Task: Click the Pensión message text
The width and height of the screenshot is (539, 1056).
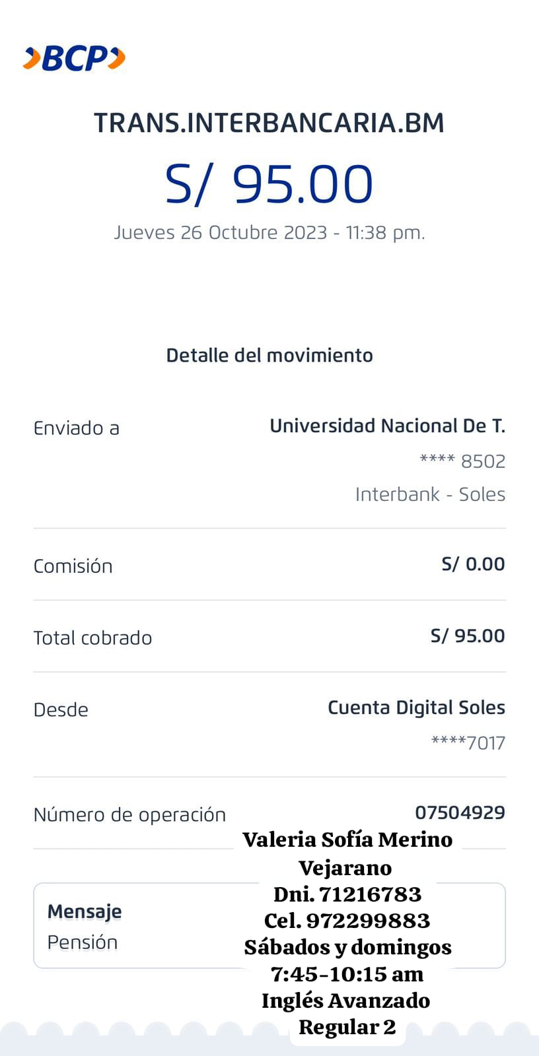Action: (x=83, y=942)
